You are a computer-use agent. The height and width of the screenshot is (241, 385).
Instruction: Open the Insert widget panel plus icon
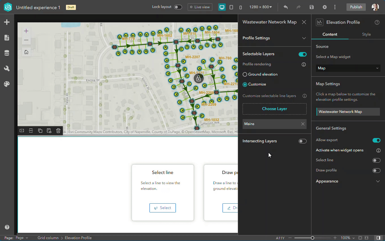point(7,22)
